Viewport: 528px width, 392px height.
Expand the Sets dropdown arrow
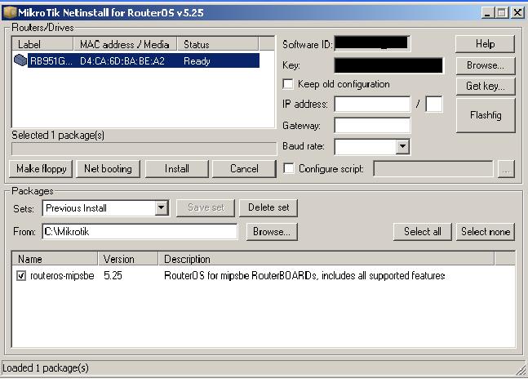tap(162, 208)
